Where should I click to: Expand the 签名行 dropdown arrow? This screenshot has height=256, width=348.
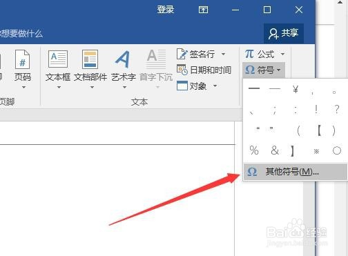[223, 55]
